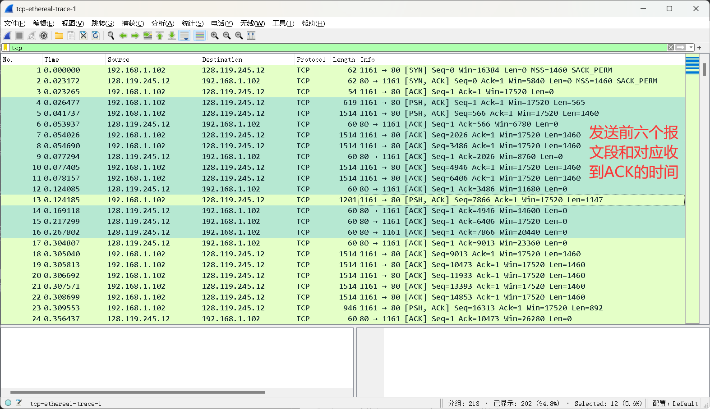Viewport: 710px width, 409px height.
Task: Sort by the No. column header
Action: (x=21, y=59)
